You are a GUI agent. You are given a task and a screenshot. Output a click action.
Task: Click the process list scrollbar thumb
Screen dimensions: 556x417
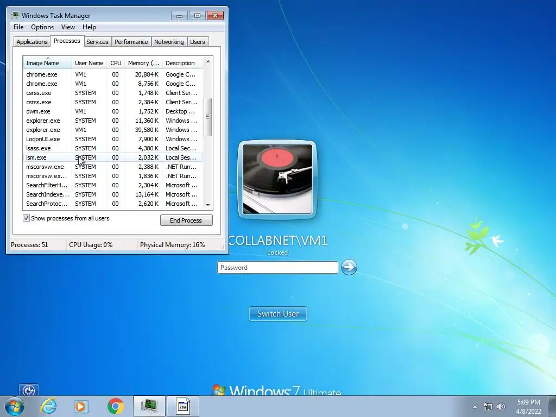coord(208,117)
